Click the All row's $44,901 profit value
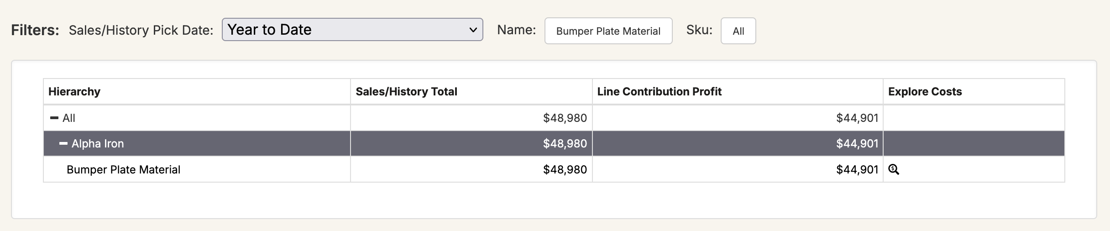Screen dimensions: 1110x231 point(857,118)
